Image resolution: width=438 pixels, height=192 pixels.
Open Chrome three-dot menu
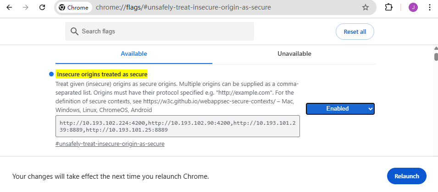tap(429, 7)
